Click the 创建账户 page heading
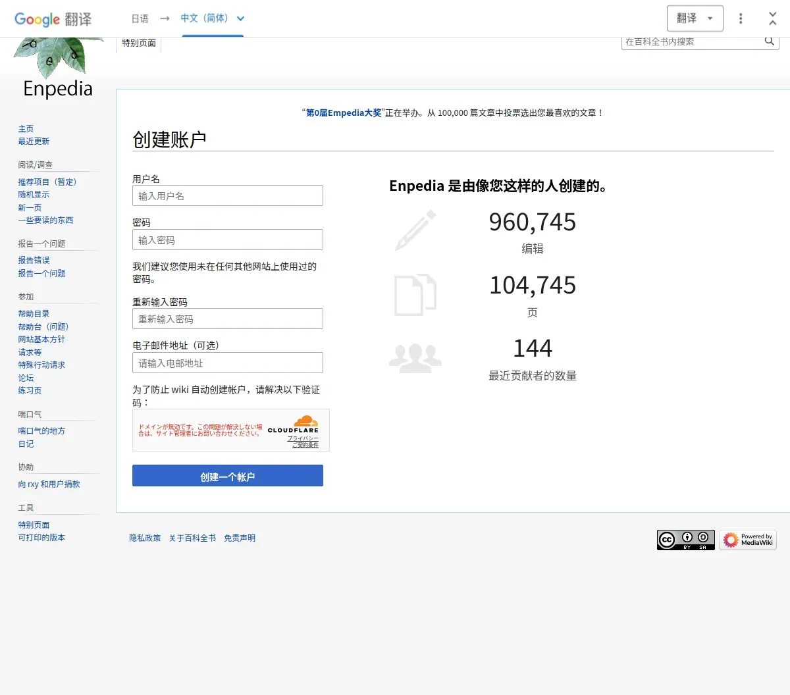The width and height of the screenshot is (790, 695). click(169, 140)
